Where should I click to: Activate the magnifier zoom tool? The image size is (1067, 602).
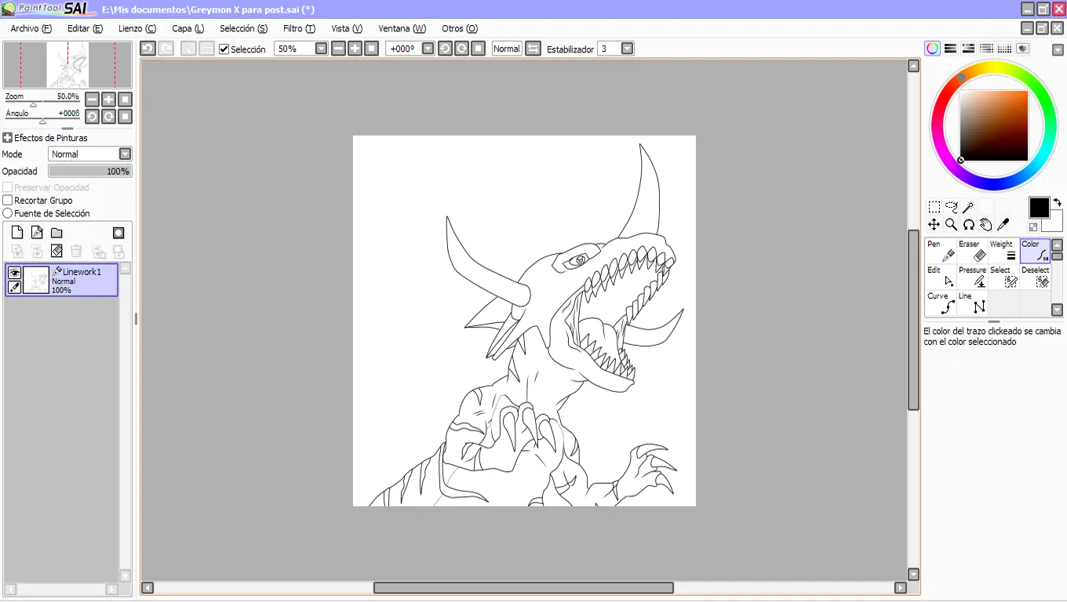click(x=951, y=225)
